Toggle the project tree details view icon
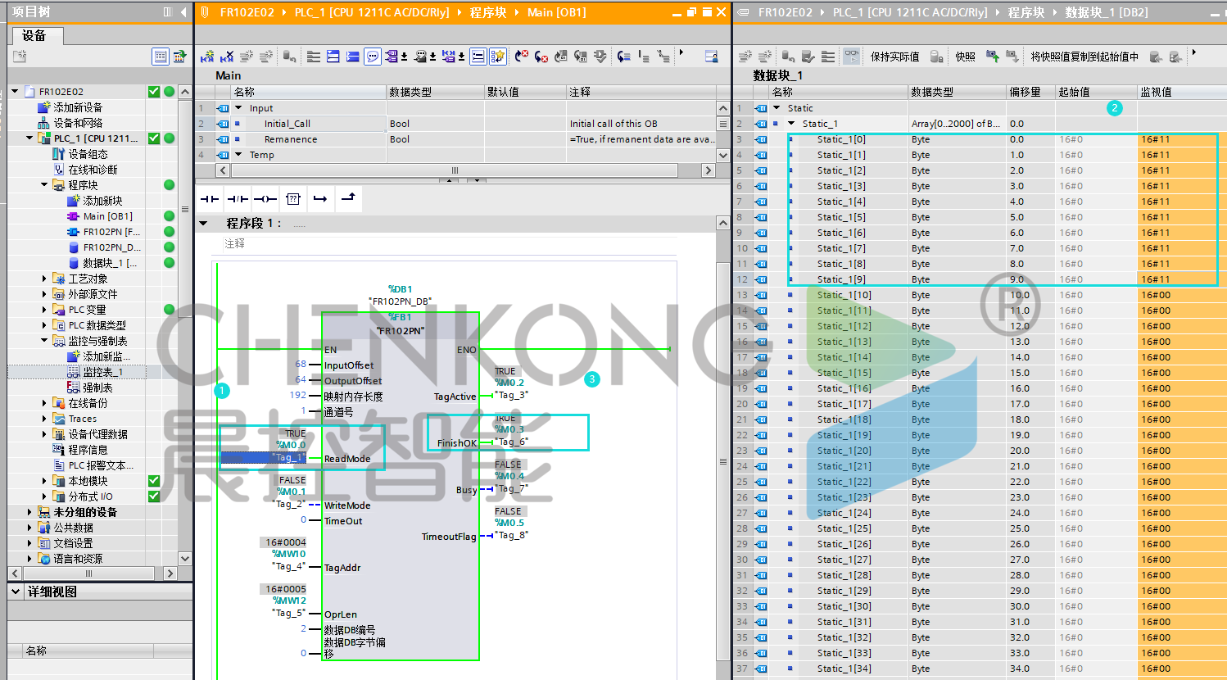1227x680 pixels. [161, 57]
